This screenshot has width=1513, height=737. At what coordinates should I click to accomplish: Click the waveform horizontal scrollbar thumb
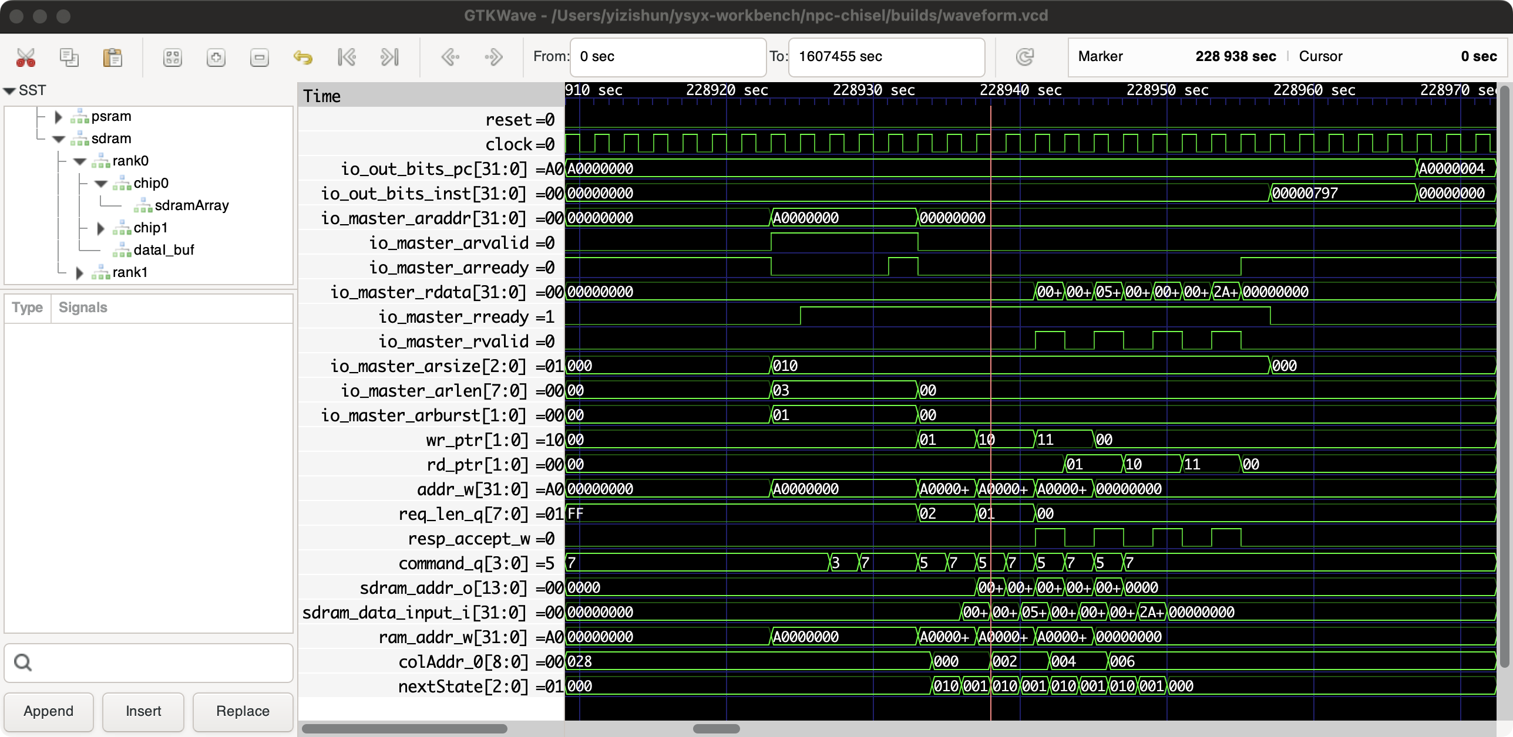716,729
